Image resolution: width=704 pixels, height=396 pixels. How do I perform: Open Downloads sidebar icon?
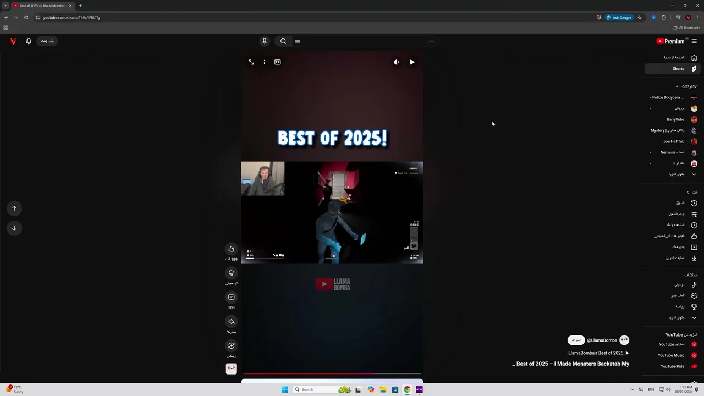pos(694,258)
